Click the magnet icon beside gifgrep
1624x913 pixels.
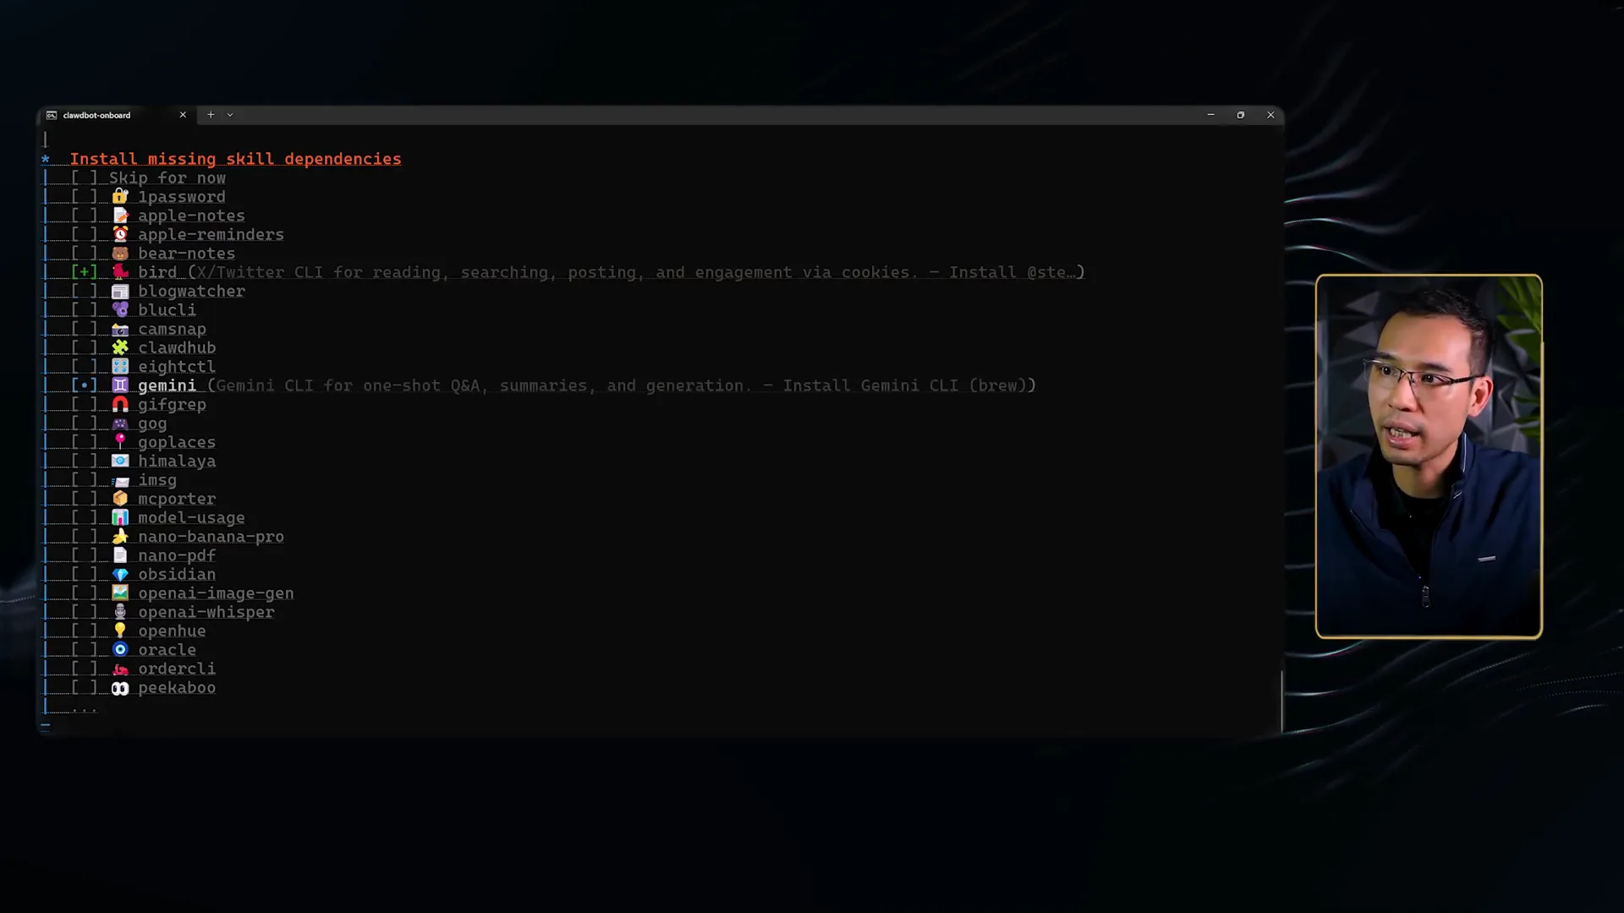point(120,404)
